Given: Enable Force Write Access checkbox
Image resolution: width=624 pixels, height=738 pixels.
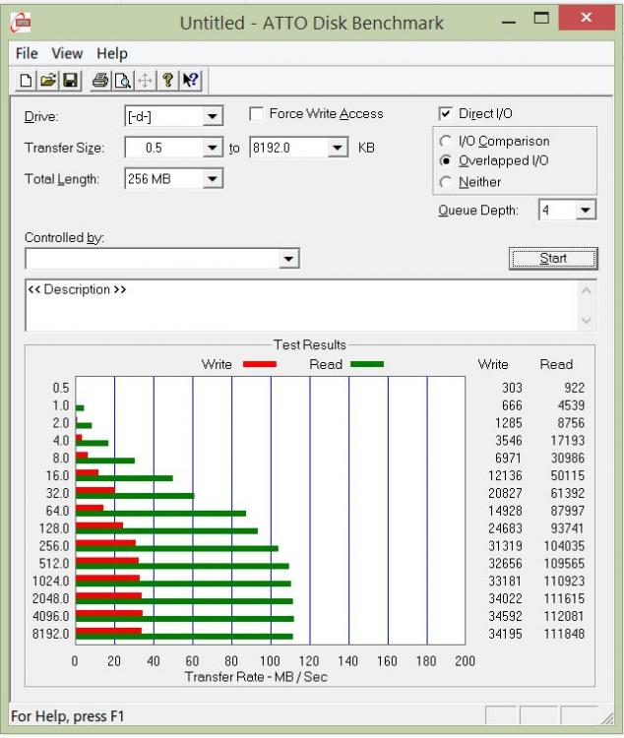Looking at the screenshot, I should (x=256, y=114).
